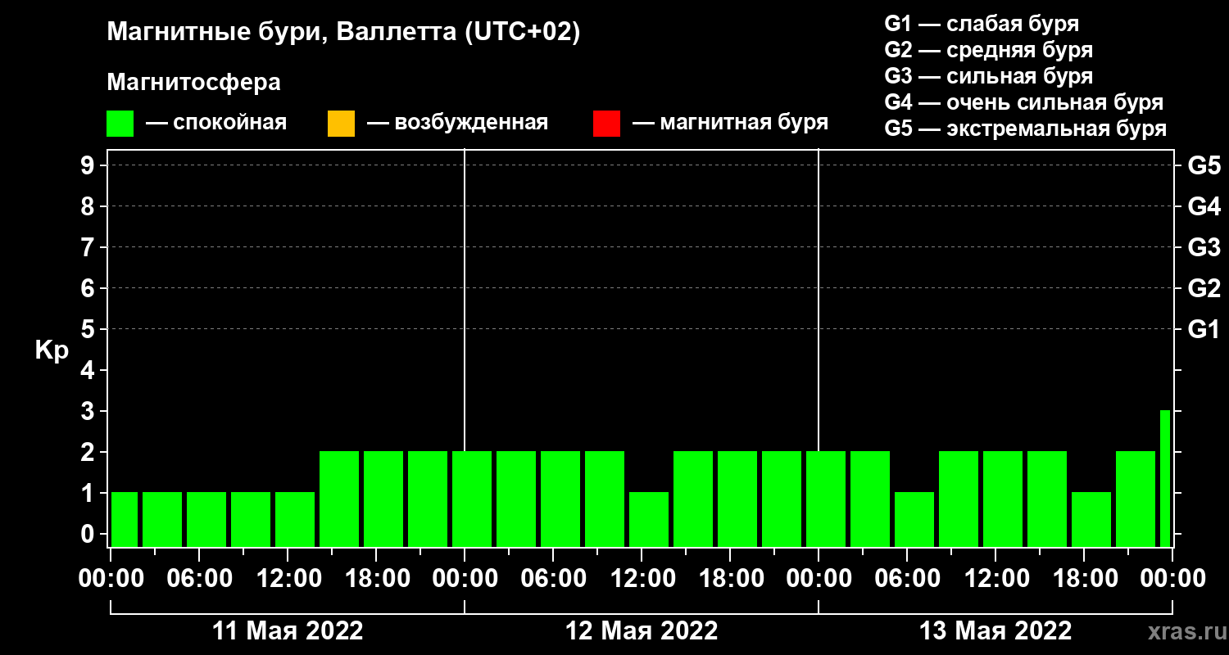The width and height of the screenshot is (1229, 655).
Task: Select the chart title 'Магнитные бури, Валлетта (UTC+02)'
Action: point(343,33)
